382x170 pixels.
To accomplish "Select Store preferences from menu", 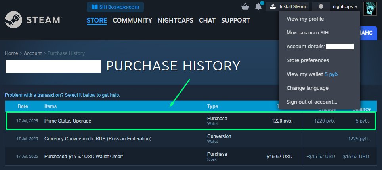I will pyautogui.click(x=308, y=60).
